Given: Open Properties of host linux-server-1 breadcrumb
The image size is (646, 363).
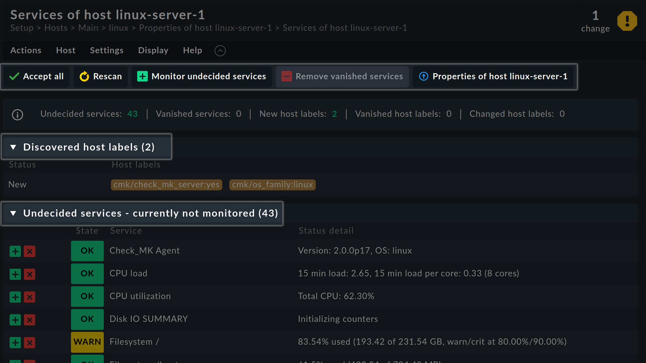Looking at the screenshot, I should pyautogui.click(x=205, y=28).
